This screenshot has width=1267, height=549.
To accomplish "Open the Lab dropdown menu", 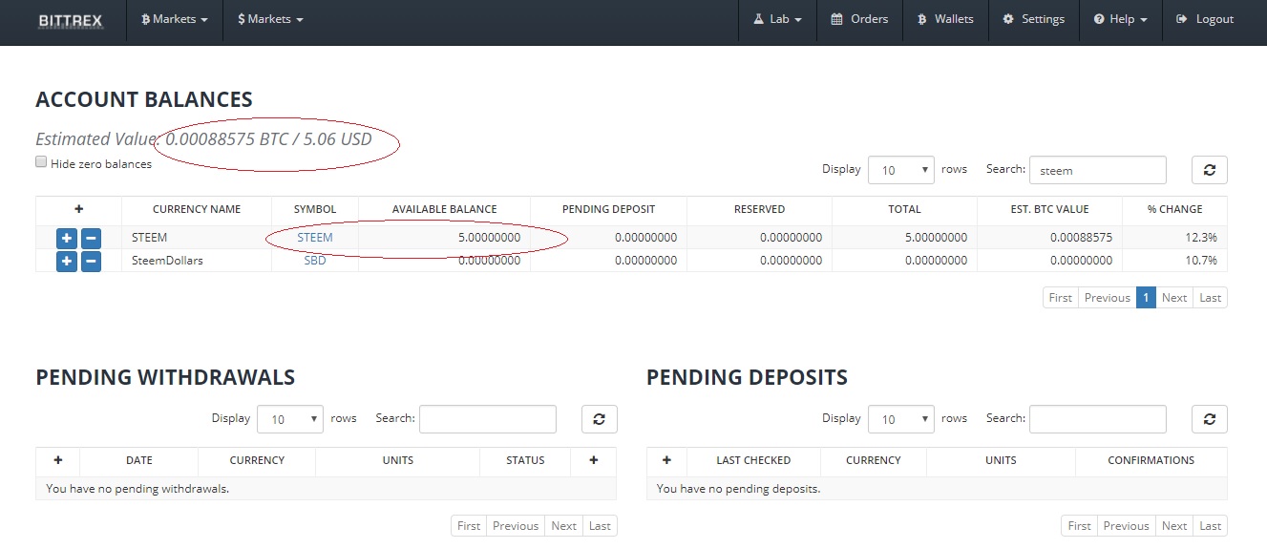I will (777, 19).
